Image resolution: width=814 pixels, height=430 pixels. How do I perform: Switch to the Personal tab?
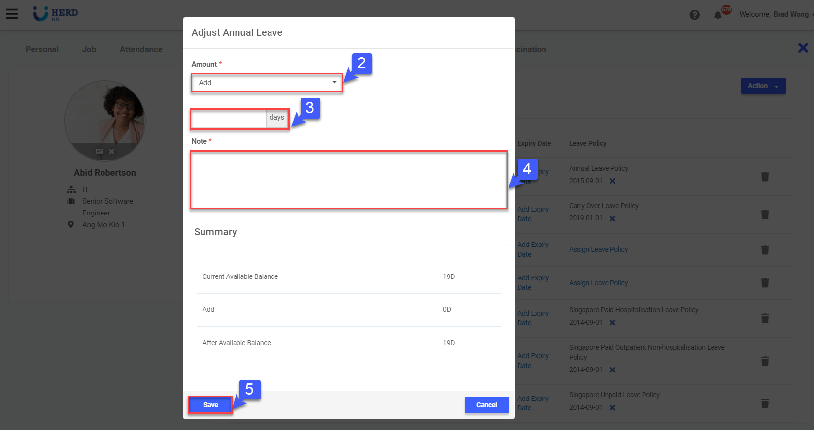[x=42, y=49]
